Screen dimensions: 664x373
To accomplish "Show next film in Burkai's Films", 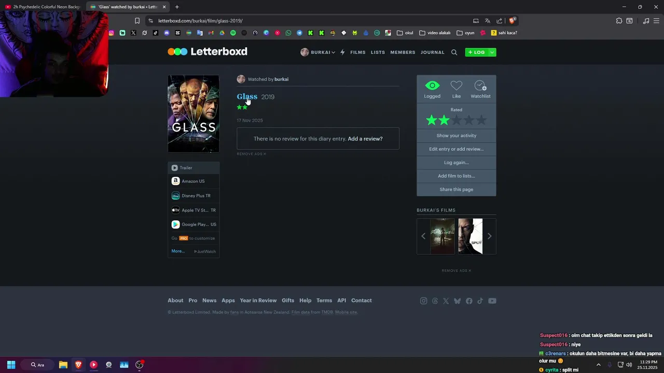I will (489, 236).
